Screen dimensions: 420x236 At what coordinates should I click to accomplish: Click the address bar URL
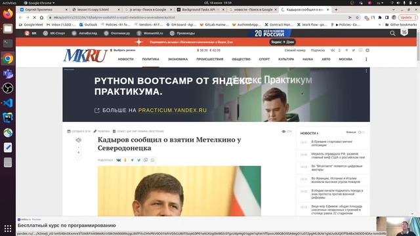point(114,18)
